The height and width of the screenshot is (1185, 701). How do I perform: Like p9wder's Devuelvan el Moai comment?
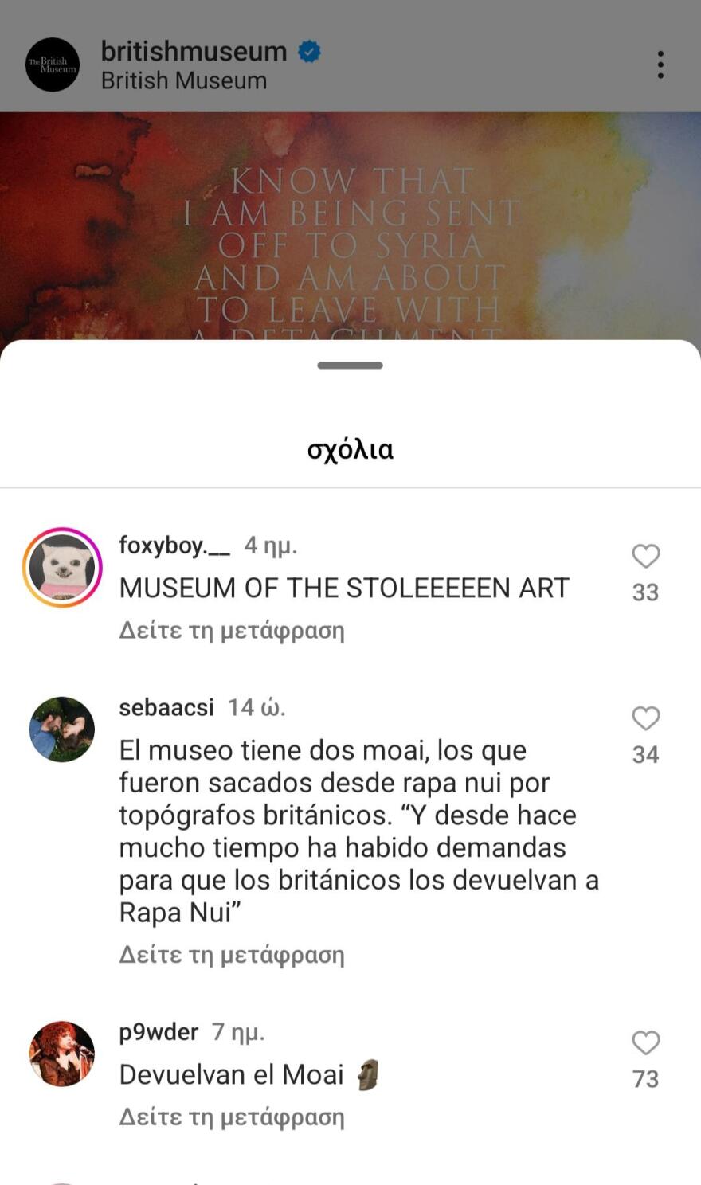pos(645,1042)
